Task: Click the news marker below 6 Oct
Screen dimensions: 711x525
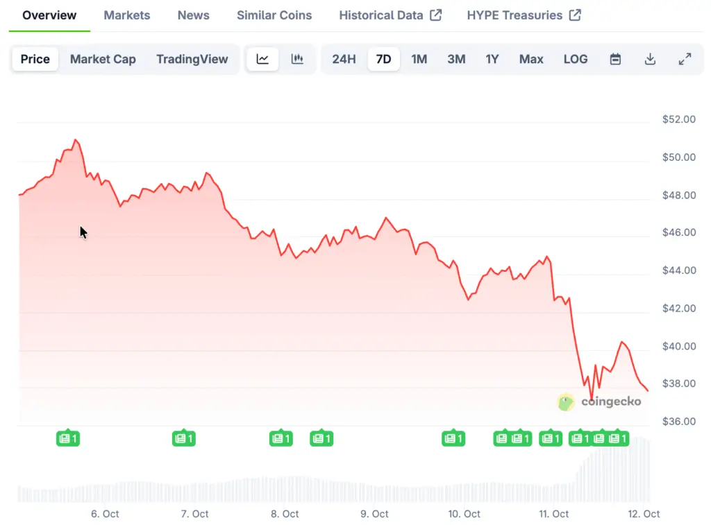Action: pos(68,438)
